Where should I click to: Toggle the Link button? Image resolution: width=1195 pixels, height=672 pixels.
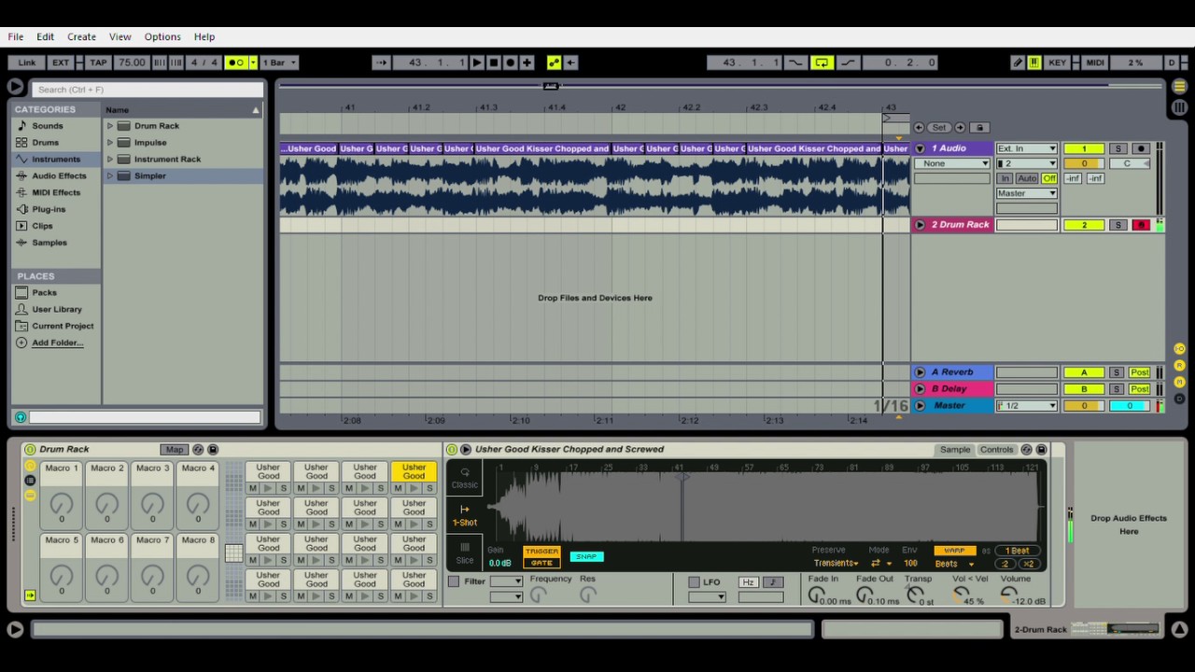tap(27, 63)
